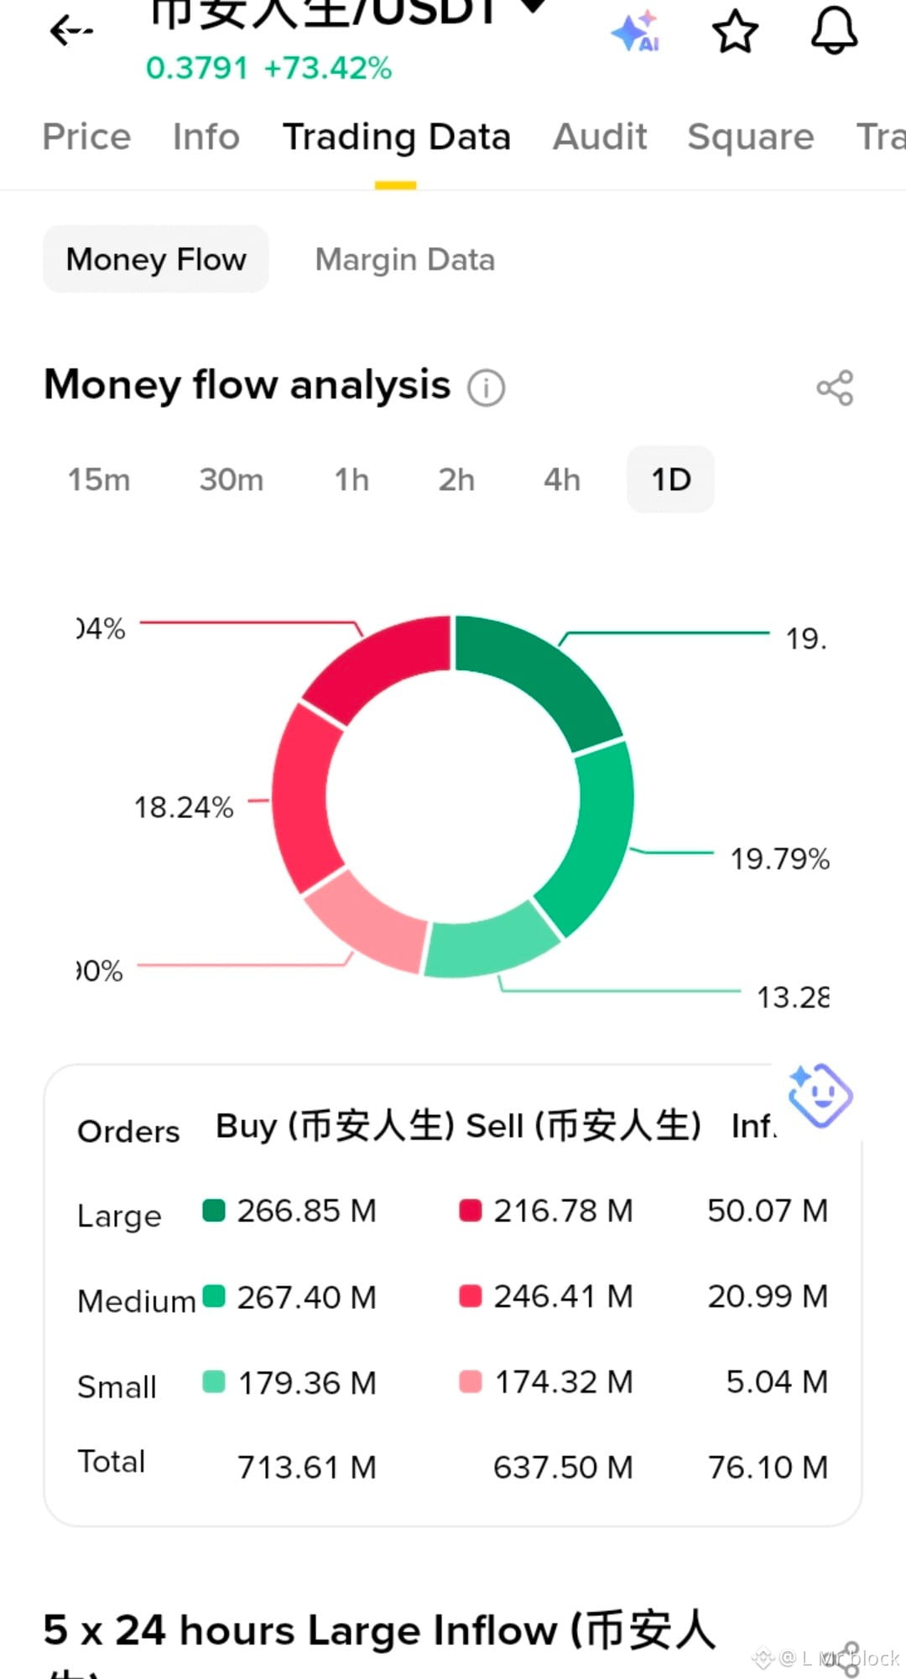Image resolution: width=906 pixels, height=1679 pixels.
Task: Select Small sell value 174.32 M
Action: [x=564, y=1382]
